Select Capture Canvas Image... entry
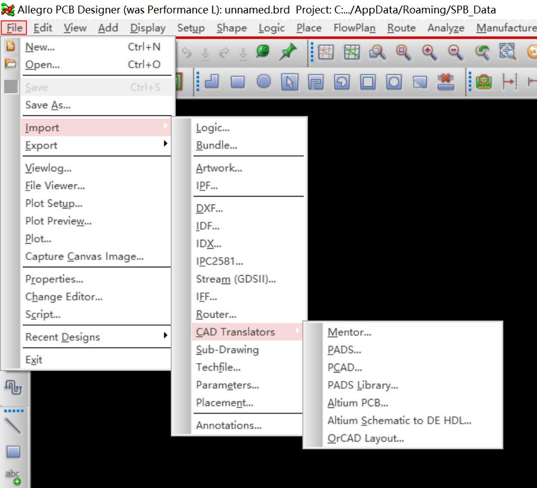The width and height of the screenshot is (537, 488). coord(96,257)
